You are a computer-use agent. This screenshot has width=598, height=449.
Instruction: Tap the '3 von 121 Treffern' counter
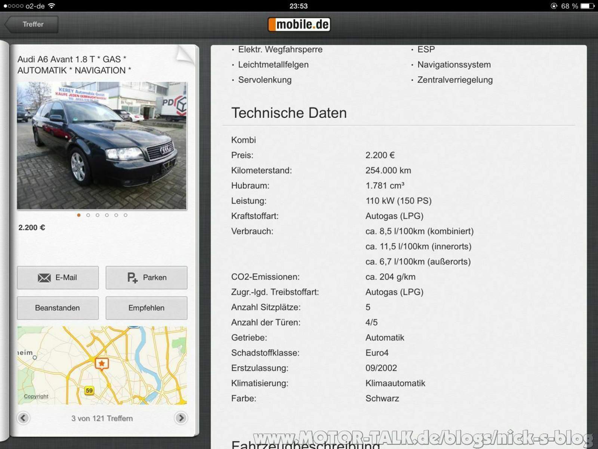click(102, 418)
